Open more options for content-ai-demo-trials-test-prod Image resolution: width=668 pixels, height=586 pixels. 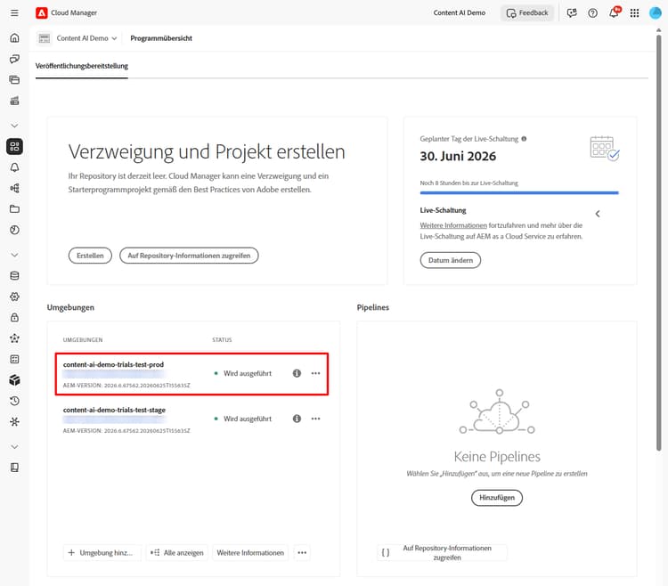(x=315, y=373)
